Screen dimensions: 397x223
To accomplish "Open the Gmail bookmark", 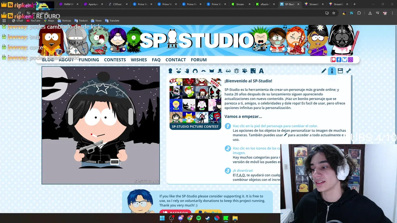I will 17,21.
